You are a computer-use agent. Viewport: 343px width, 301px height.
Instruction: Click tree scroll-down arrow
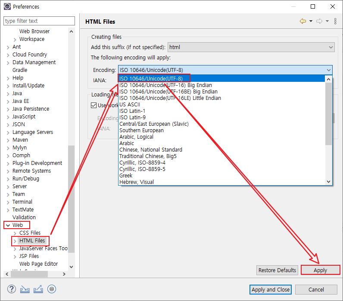71,267
